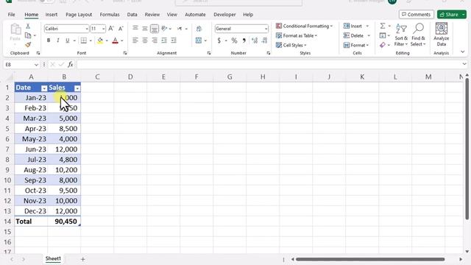Align text right
The width and height of the screenshot is (471, 265).
(x=155, y=40)
